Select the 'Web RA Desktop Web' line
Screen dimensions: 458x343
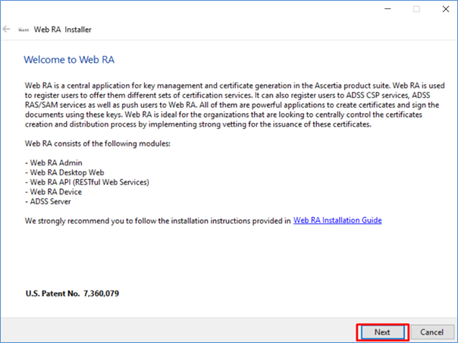tap(64, 172)
